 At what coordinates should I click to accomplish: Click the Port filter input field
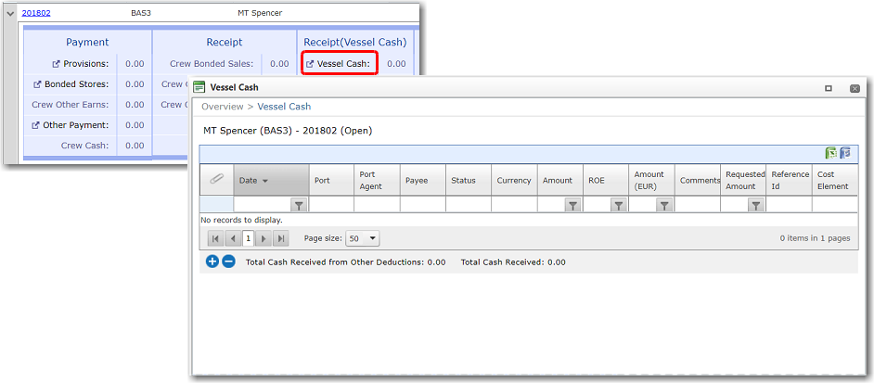[x=331, y=205]
